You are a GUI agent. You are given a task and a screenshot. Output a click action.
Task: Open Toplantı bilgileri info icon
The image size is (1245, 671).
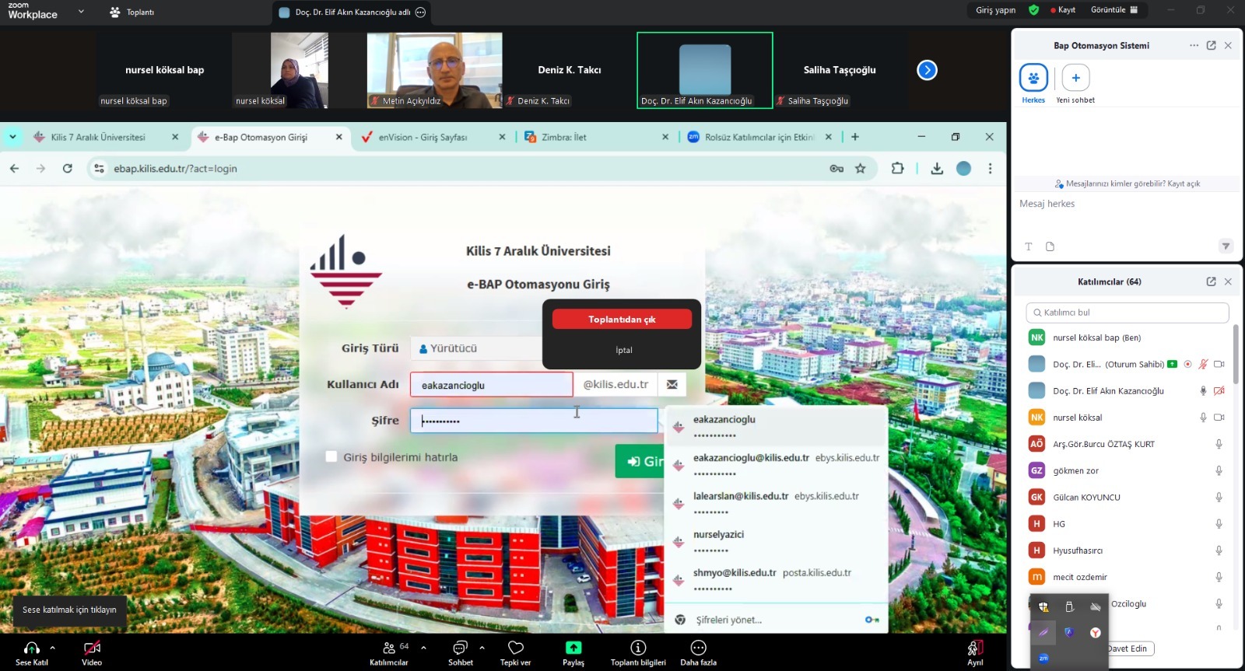pos(638,648)
